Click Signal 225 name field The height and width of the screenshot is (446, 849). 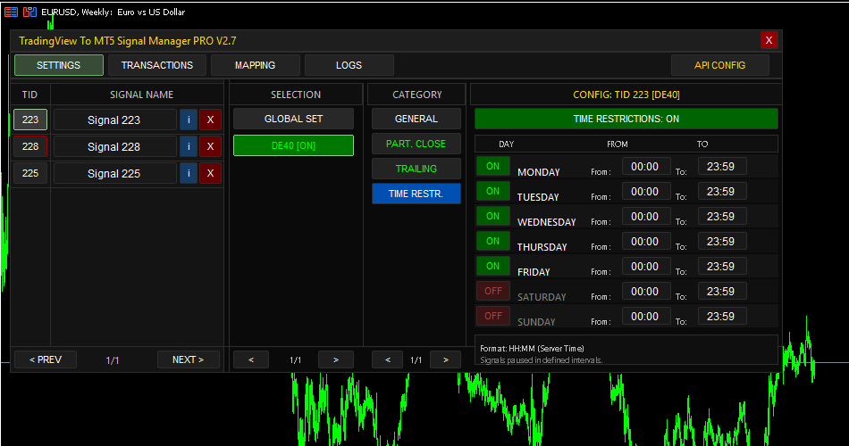[x=114, y=173]
